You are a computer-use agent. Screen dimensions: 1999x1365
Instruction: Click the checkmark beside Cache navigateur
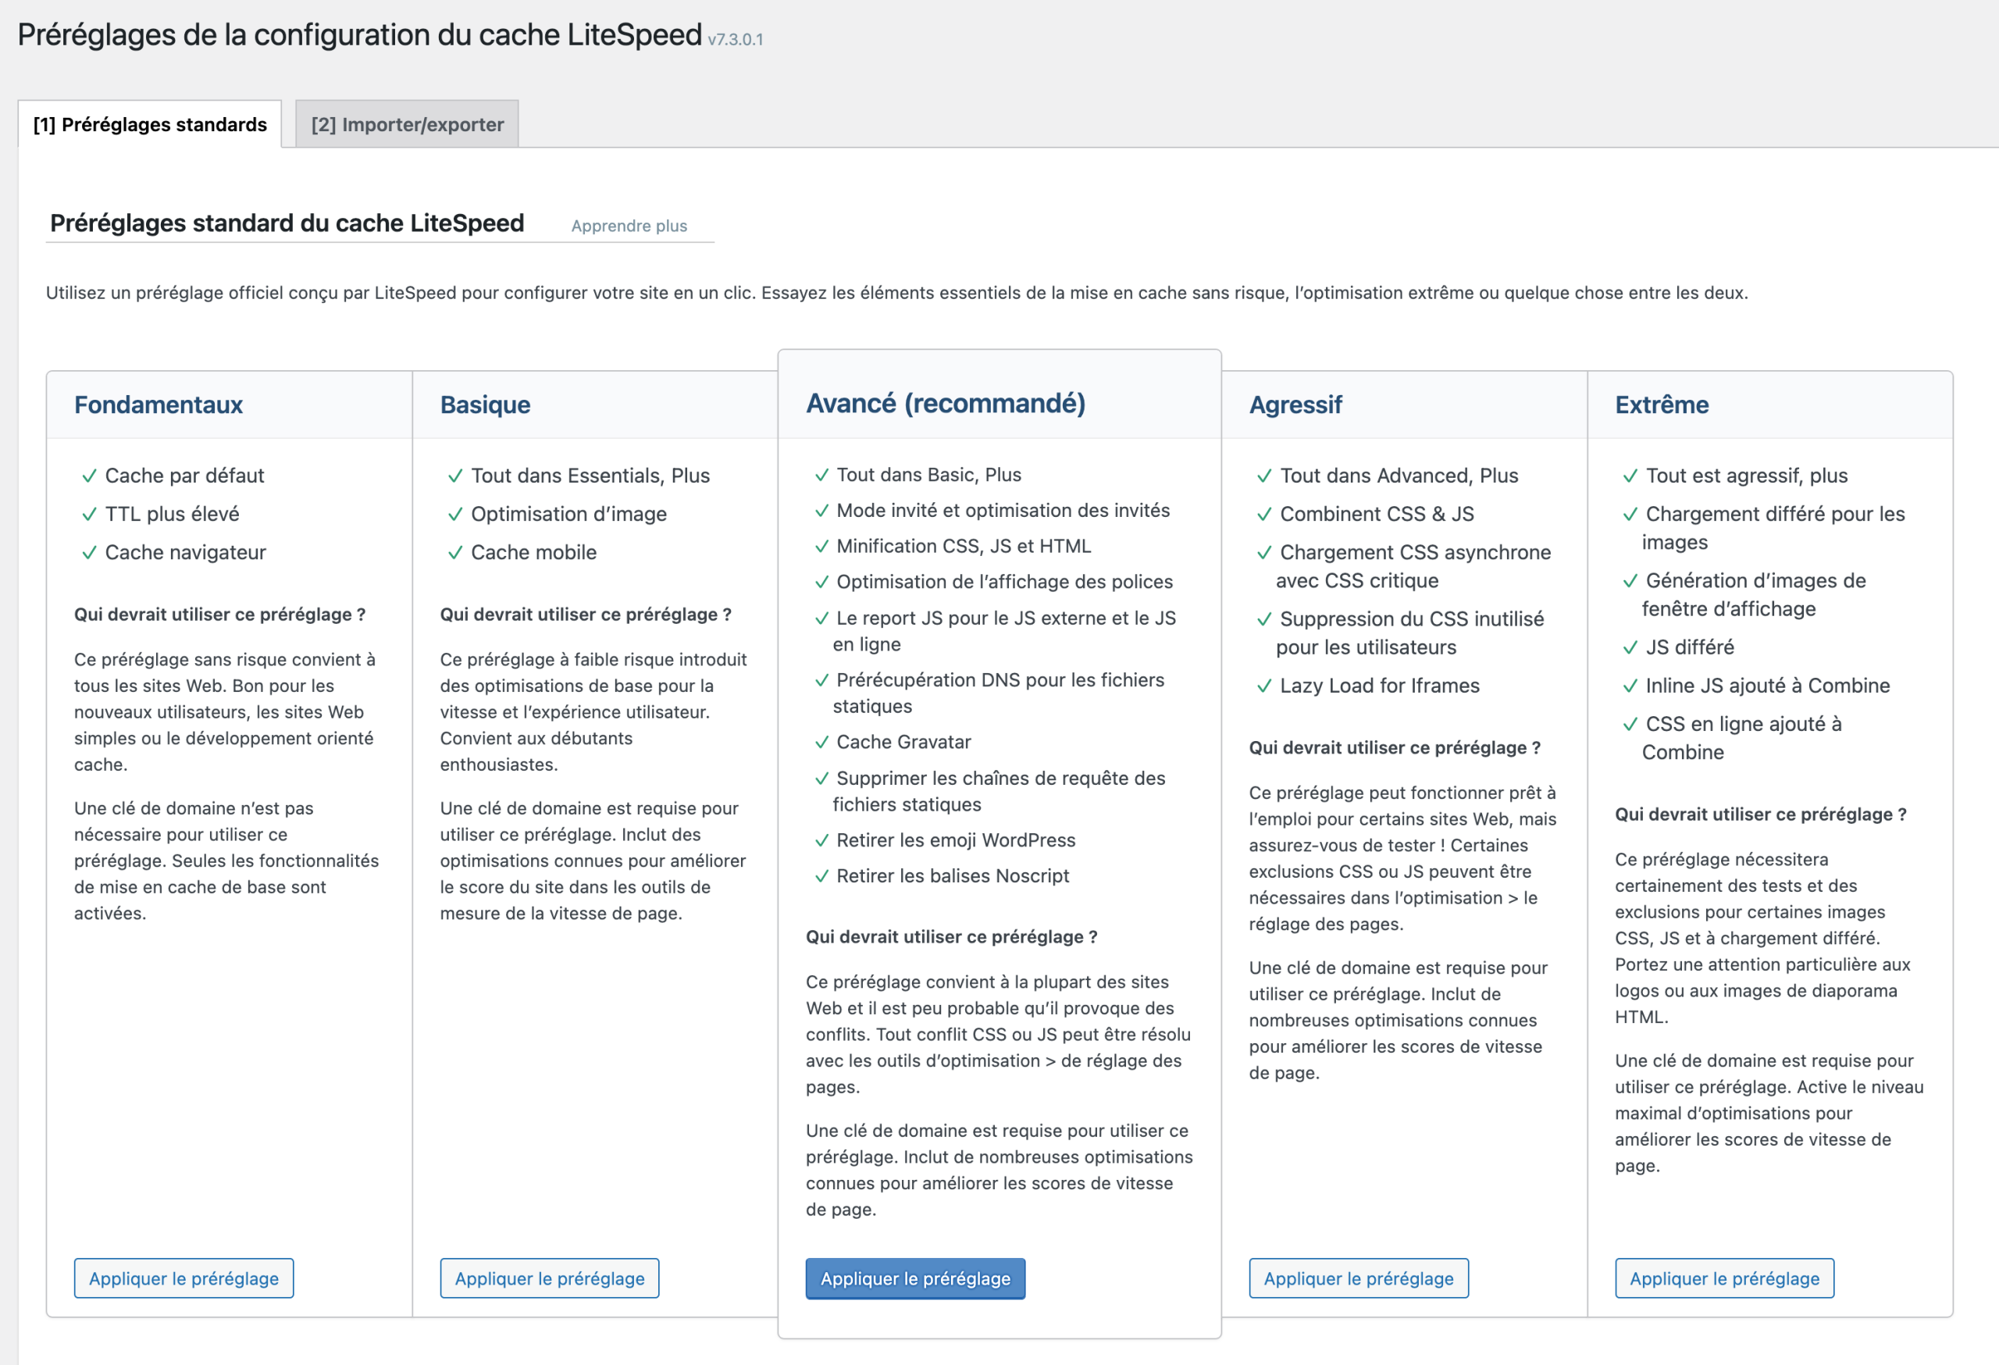click(x=88, y=552)
